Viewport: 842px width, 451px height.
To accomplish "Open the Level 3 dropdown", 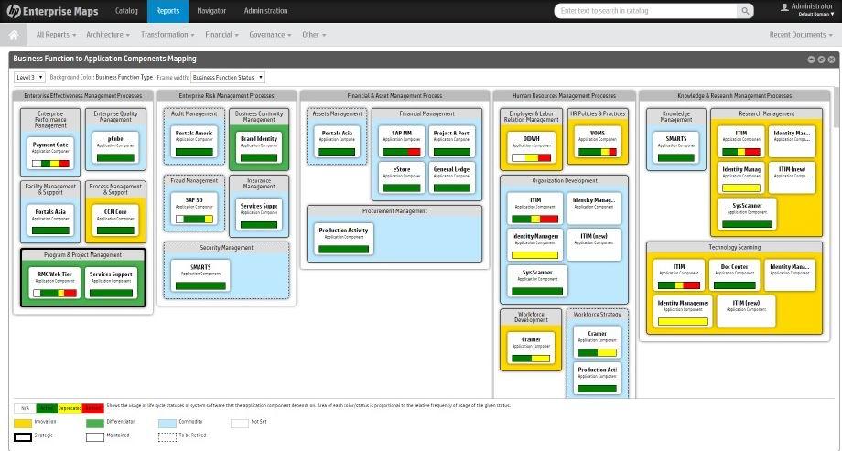I will tap(29, 78).
